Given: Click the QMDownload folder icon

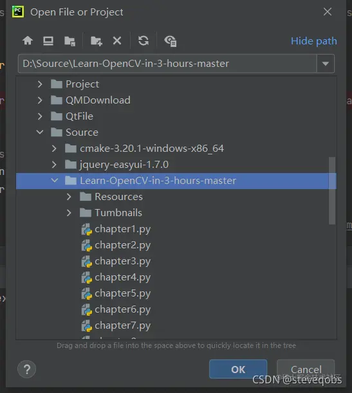Looking at the screenshot, I should 57,100.
